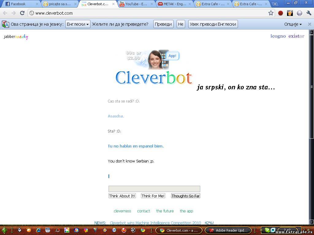Click the orange ball quick launch icon
This screenshot has height=235, width=314.
pyautogui.click(x=29, y=230)
